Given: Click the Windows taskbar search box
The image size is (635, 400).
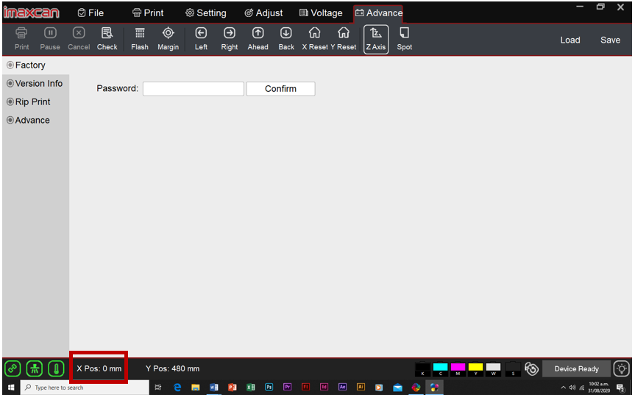Looking at the screenshot, I should 85,387.
